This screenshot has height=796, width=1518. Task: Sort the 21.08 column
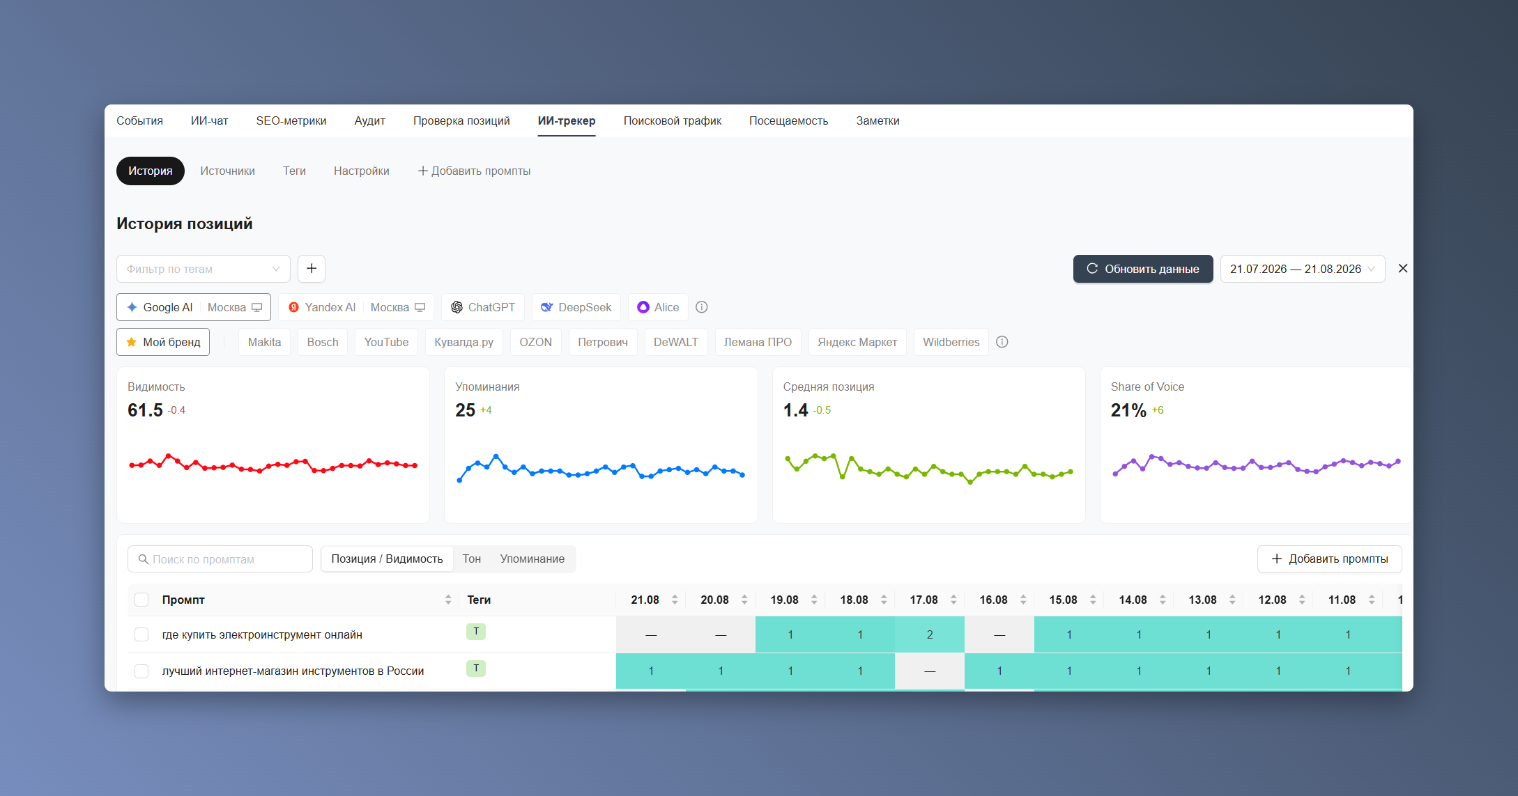point(675,600)
